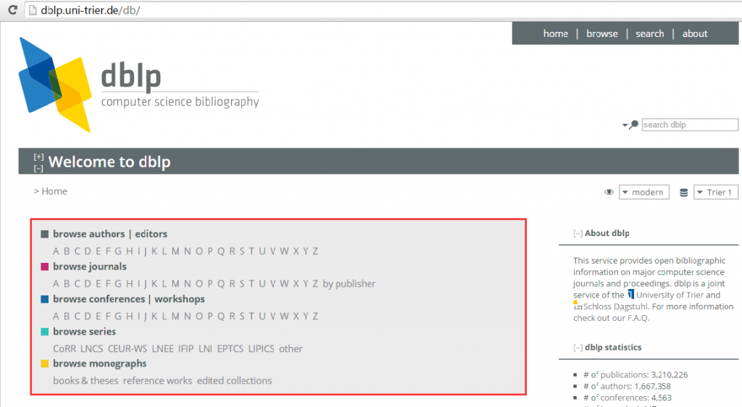Click '# of publications: 3,210,226' statistic
The height and width of the screenshot is (407, 742).
click(635, 375)
